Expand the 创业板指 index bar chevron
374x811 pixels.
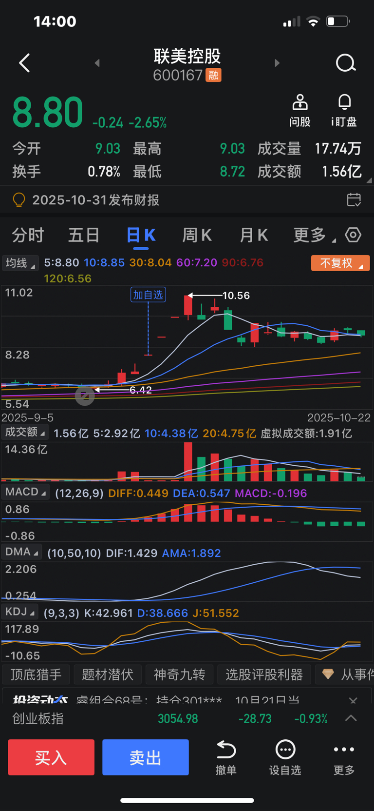point(351,718)
